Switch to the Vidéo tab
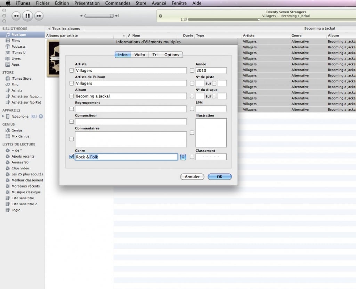This screenshot has height=289, width=356. (140, 55)
